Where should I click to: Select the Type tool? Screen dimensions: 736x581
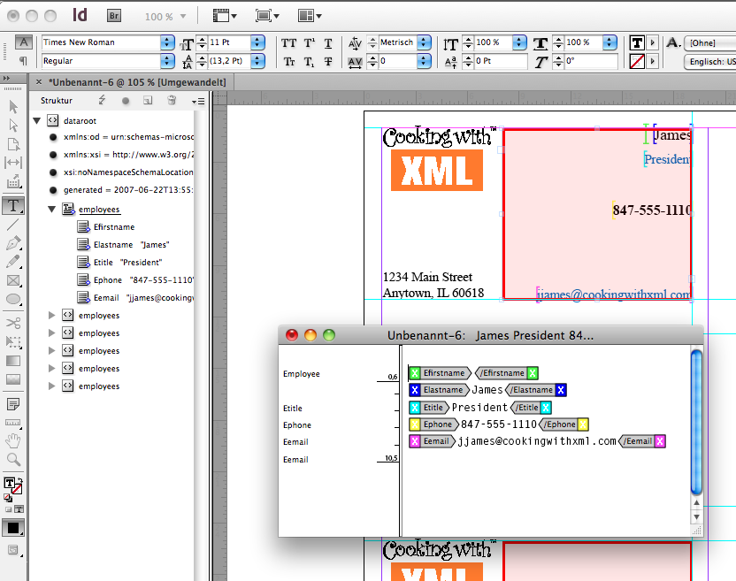(x=13, y=205)
